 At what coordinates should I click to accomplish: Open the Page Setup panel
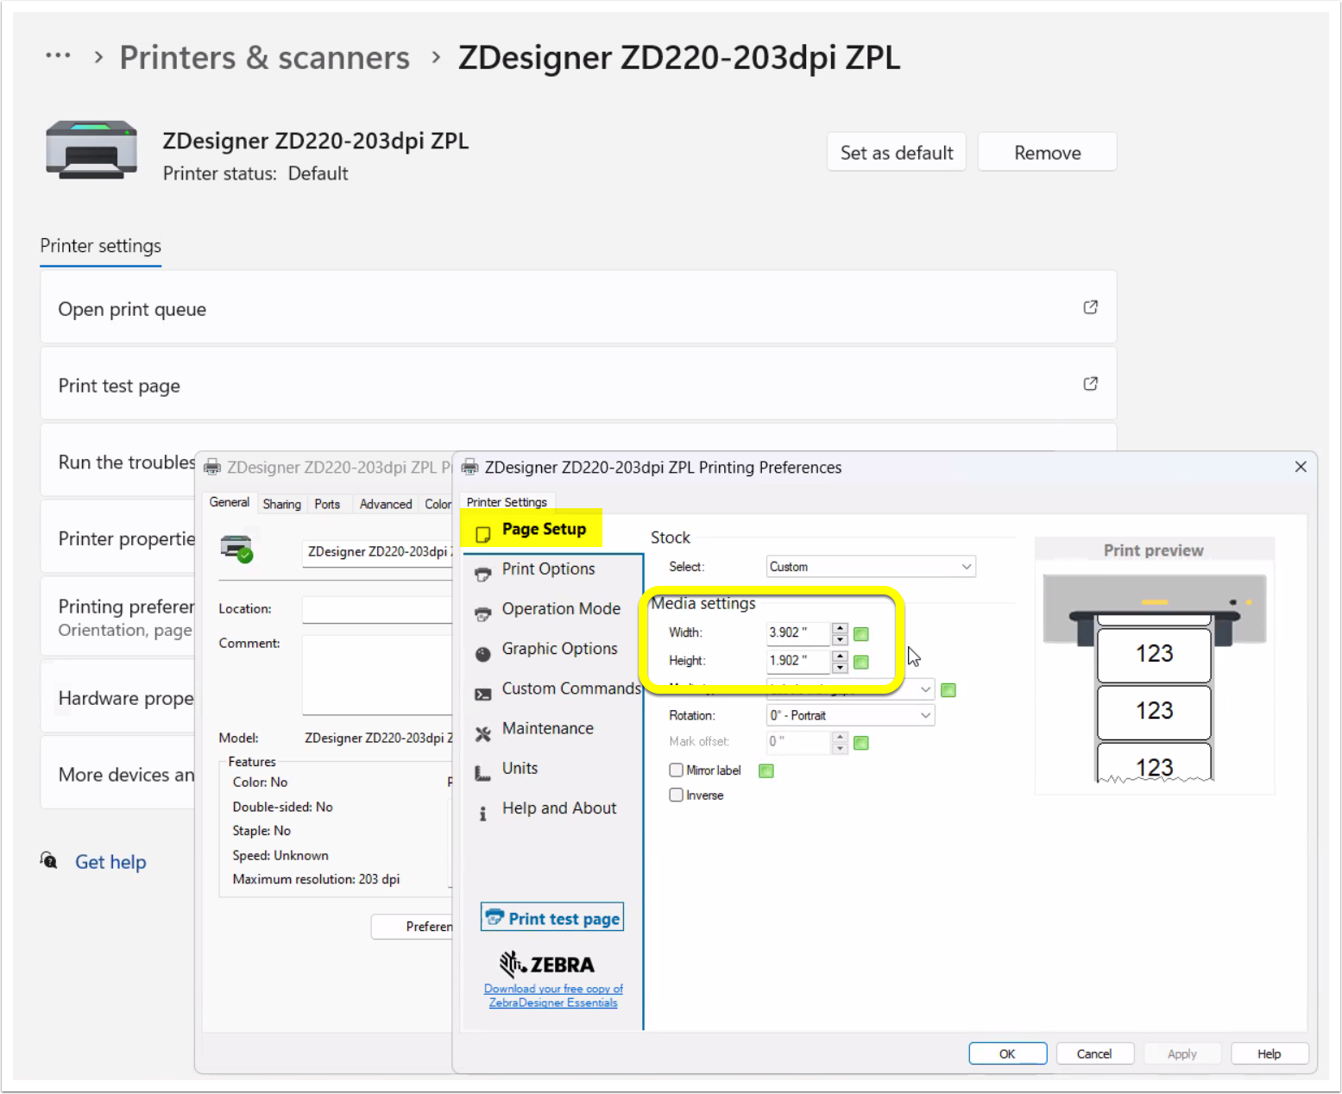pyautogui.click(x=544, y=528)
